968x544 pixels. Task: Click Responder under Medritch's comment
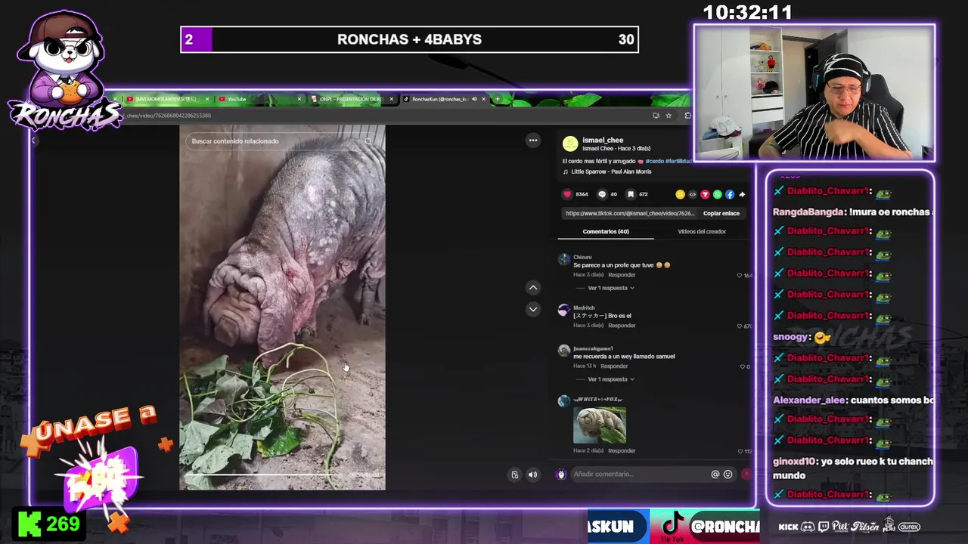tap(622, 326)
